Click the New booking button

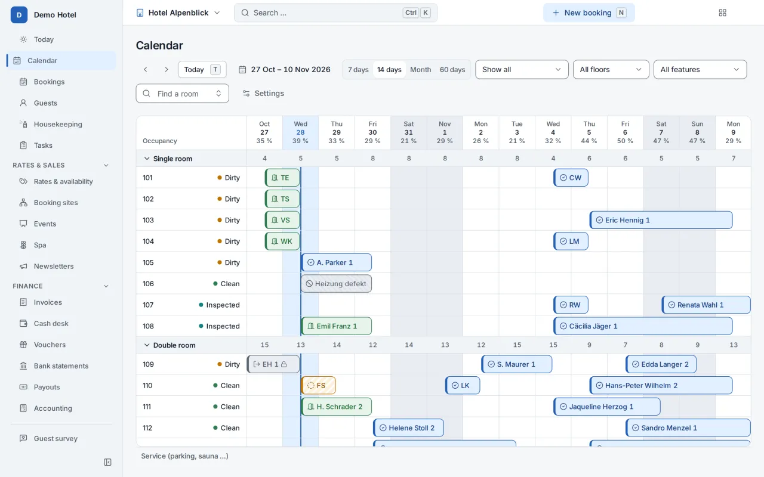pos(589,13)
